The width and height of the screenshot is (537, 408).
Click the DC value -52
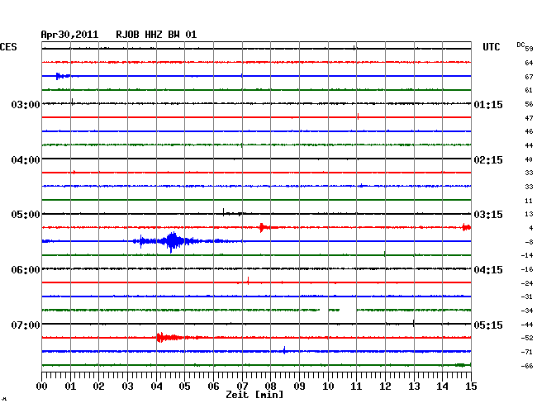[527, 338]
